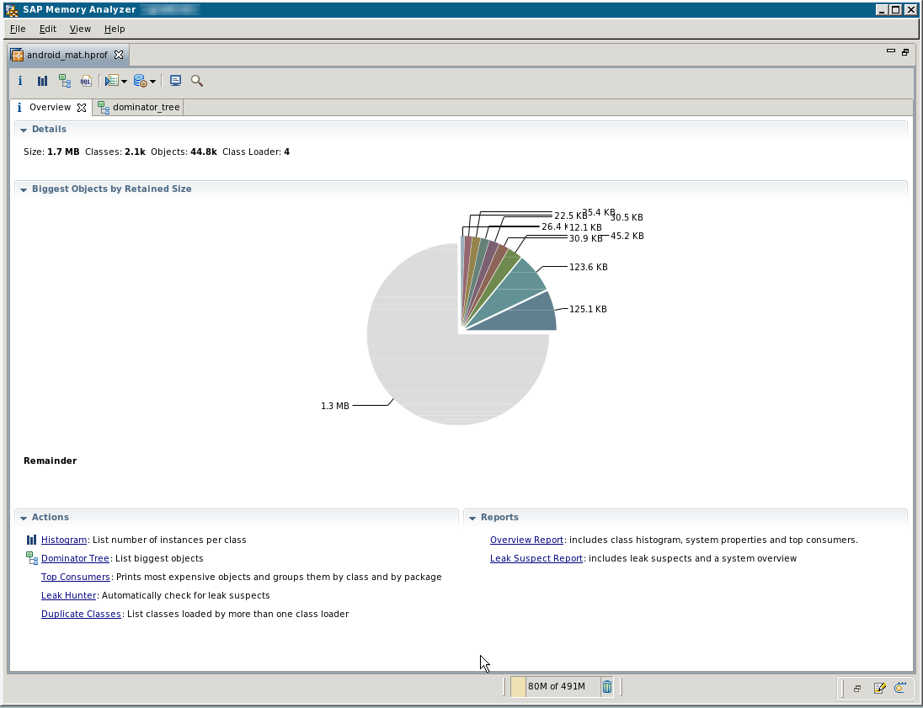Click the 125.1 KB chart label

point(588,309)
